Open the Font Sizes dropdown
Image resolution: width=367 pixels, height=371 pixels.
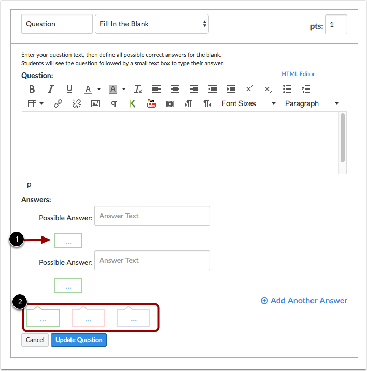click(248, 103)
